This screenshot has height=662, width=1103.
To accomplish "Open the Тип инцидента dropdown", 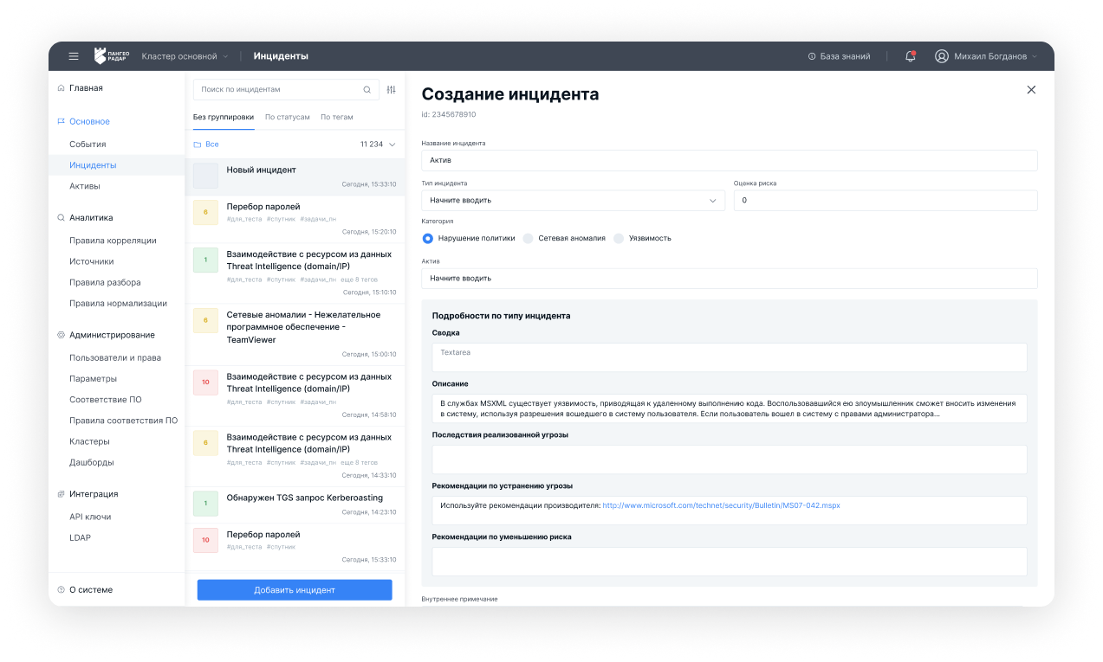I will pos(713,200).
